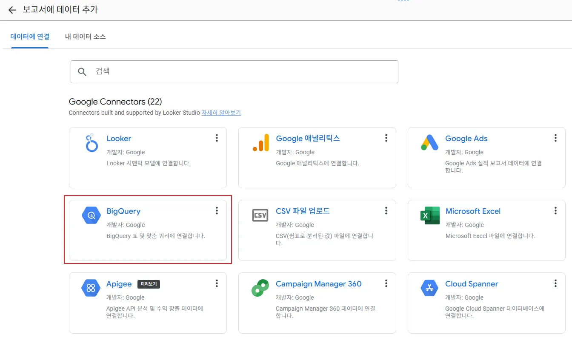Click the Microsoft Excel 파일에 연결합니다 description
This screenshot has width=572, height=340.
point(490,236)
